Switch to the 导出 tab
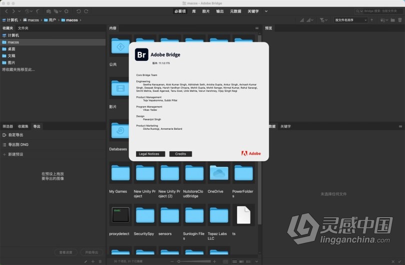405x265 pixels. tap(36, 126)
